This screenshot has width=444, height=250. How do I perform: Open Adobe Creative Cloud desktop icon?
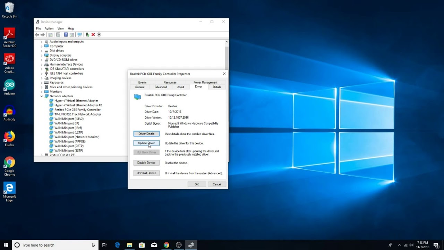point(9,63)
